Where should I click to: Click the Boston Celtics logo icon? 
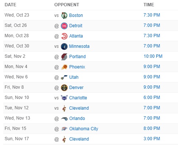[64, 15]
